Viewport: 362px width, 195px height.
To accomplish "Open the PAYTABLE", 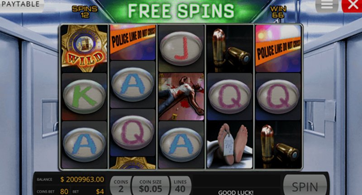I will (x=21, y=5).
